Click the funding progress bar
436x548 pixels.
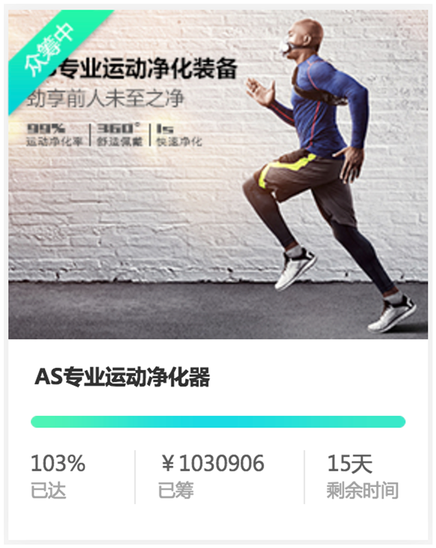(218, 421)
